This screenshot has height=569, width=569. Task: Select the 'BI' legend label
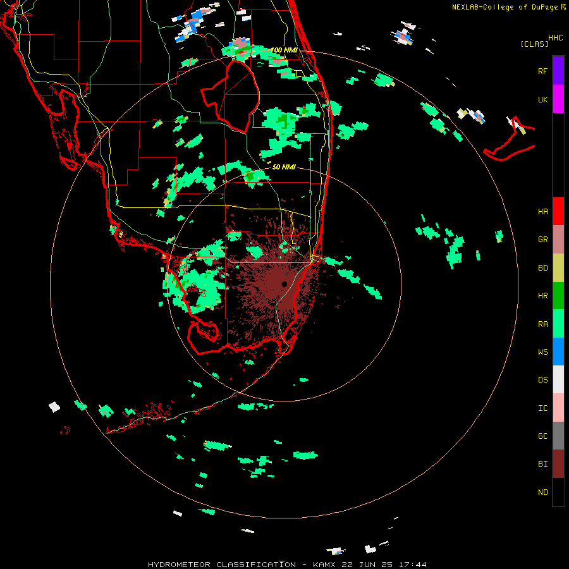(x=542, y=464)
